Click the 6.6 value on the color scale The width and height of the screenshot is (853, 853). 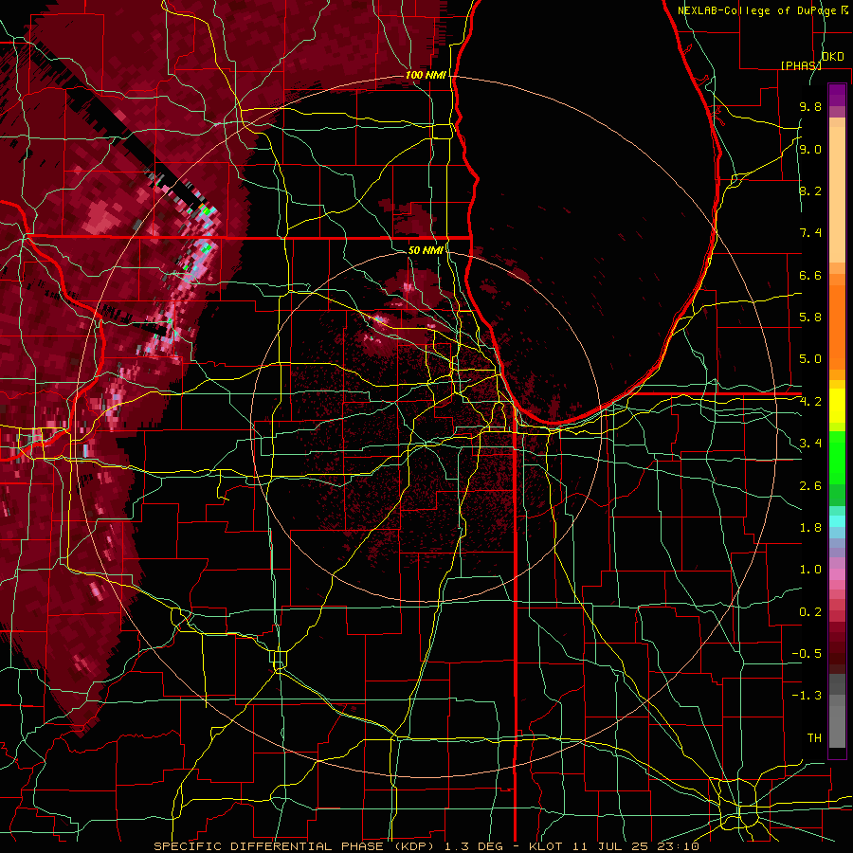point(810,275)
